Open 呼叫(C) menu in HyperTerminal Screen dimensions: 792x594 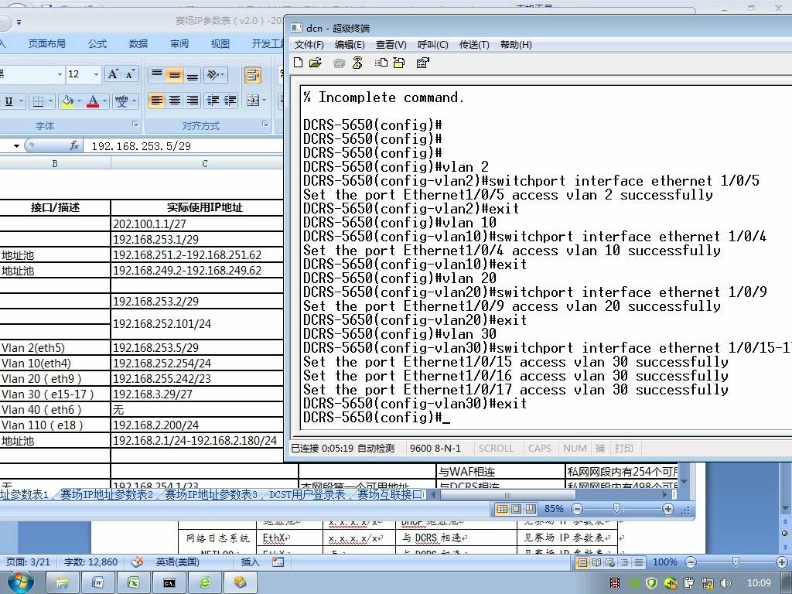click(433, 44)
